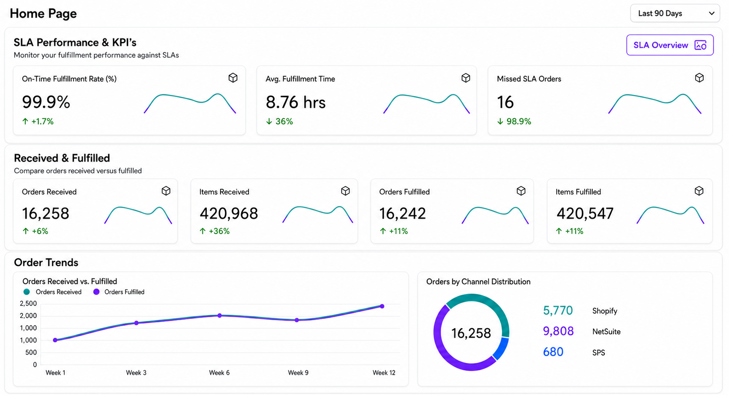Screen dimensions: 729x395
Task: Click the 99.9% fulfillment rate value
Action: point(46,102)
